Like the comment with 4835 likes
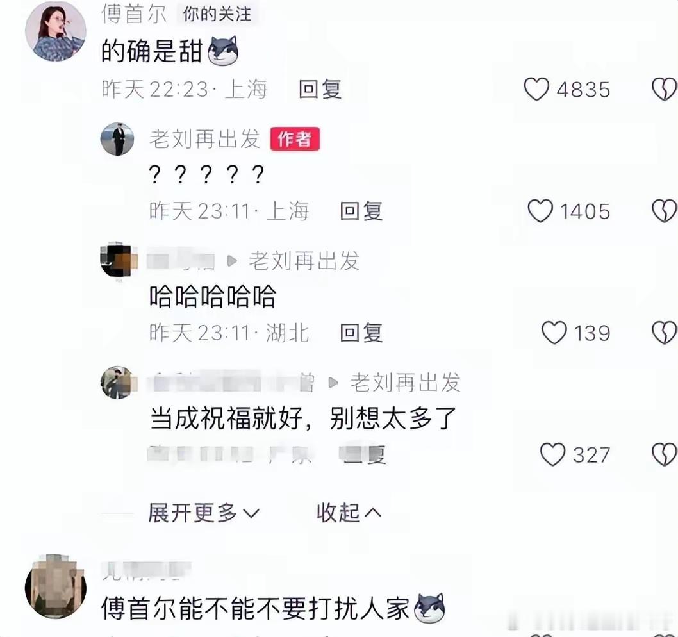Viewport: 678px width, 637px height. [536, 89]
